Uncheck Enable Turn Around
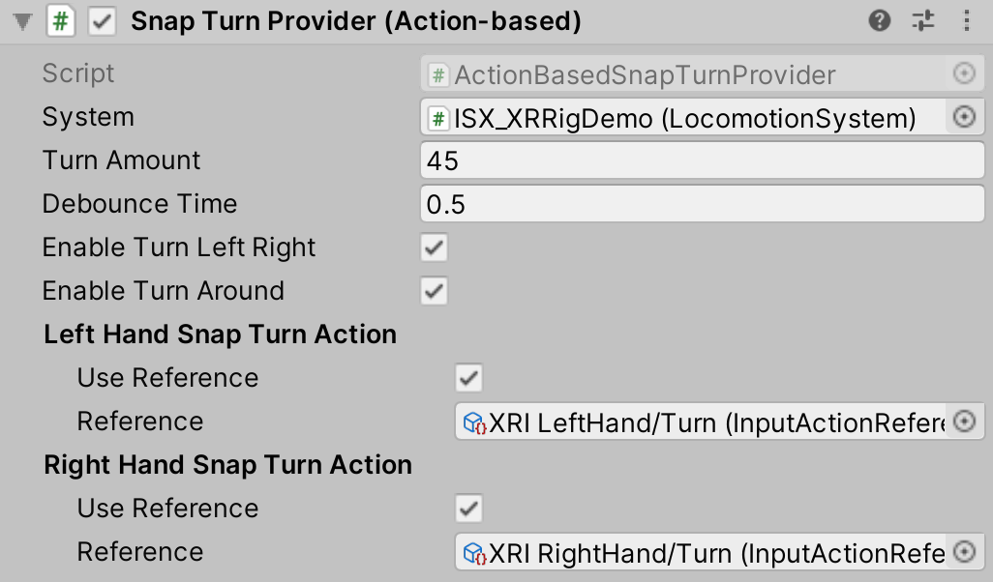This screenshot has height=582, width=993. pos(433,291)
